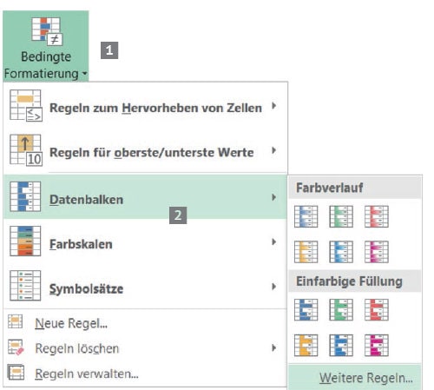The height and width of the screenshot is (390, 434).
Task: Apply solid red data bar fill
Action: tap(377, 310)
